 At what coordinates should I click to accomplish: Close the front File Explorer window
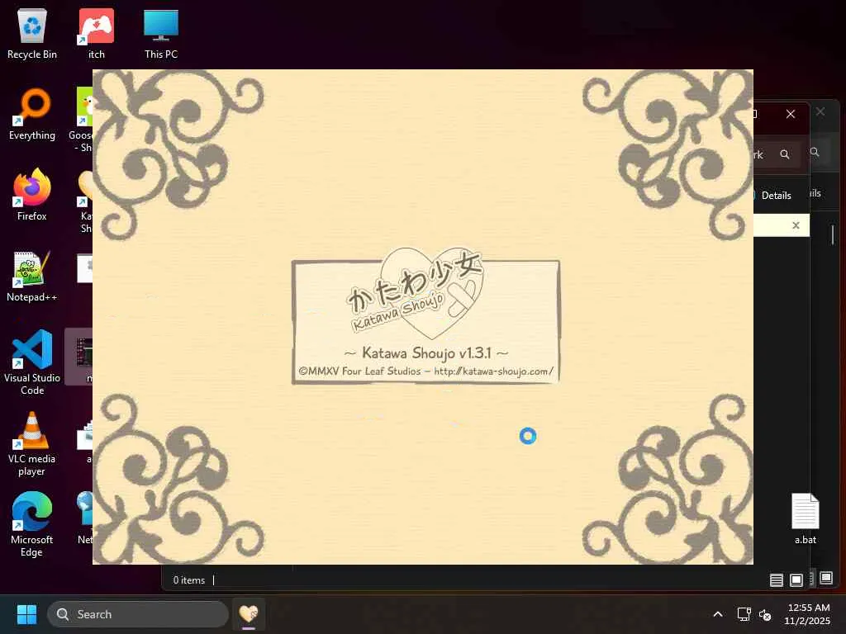pos(791,114)
